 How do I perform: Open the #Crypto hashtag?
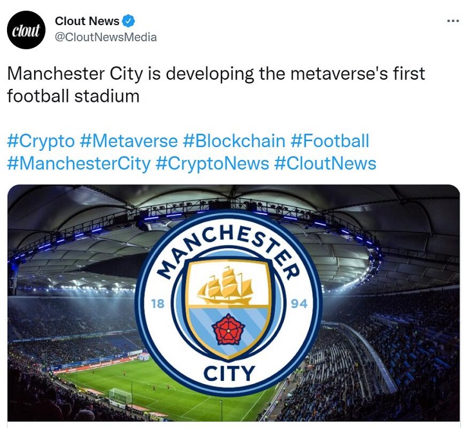click(x=41, y=141)
